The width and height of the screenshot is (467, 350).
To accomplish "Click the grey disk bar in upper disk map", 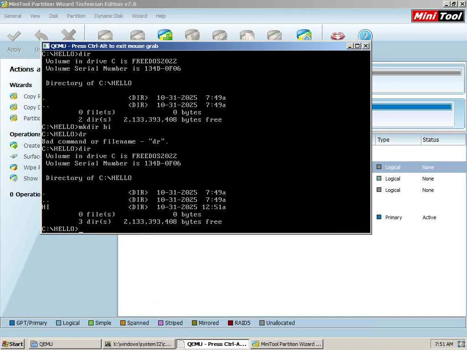I will 417,72.
